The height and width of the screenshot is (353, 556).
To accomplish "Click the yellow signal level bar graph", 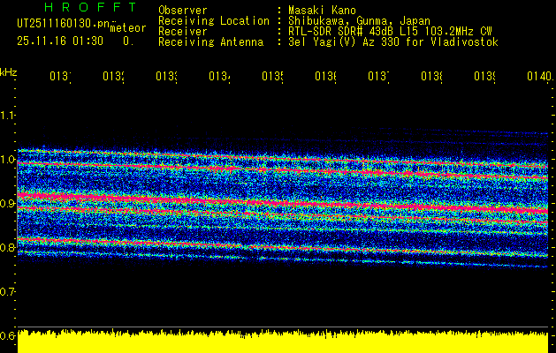I will pos(283,342).
